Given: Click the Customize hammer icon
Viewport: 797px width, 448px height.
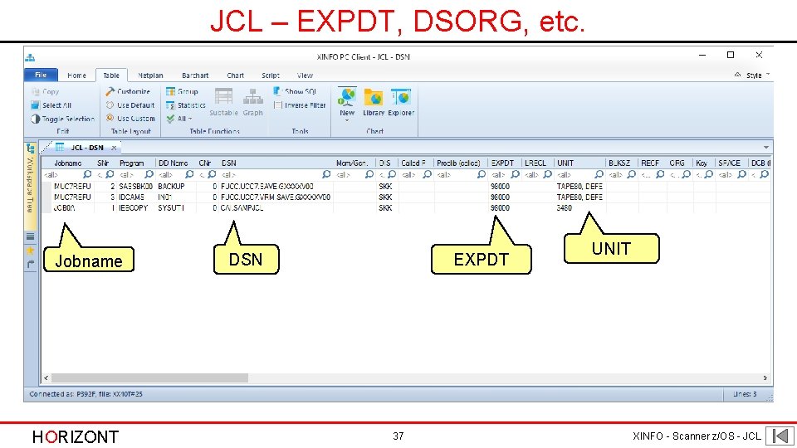Looking at the screenshot, I should [x=110, y=91].
